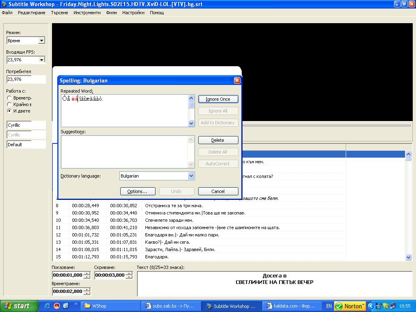The image size is (416, 312).
Task: Open the Търсене menu
Action: point(59,13)
